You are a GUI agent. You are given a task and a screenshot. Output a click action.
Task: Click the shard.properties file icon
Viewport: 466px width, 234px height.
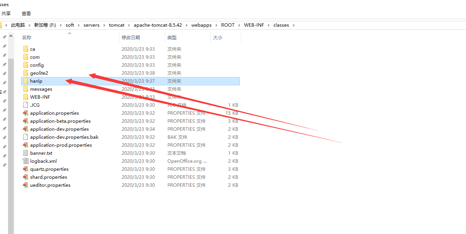coord(26,177)
